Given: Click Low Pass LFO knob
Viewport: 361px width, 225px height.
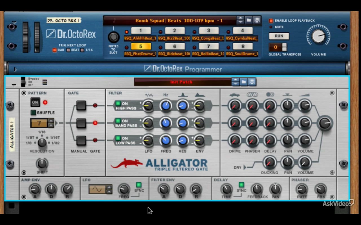Looking at the screenshot, I should (x=148, y=140).
